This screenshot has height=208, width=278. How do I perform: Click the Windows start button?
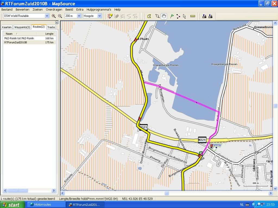(x=12, y=205)
